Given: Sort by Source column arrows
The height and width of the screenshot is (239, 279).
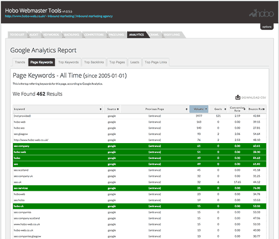Looking at the screenshot, I should 118,109.
